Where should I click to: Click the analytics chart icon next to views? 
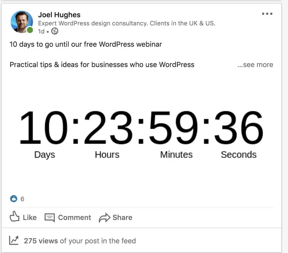click(x=13, y=240)
